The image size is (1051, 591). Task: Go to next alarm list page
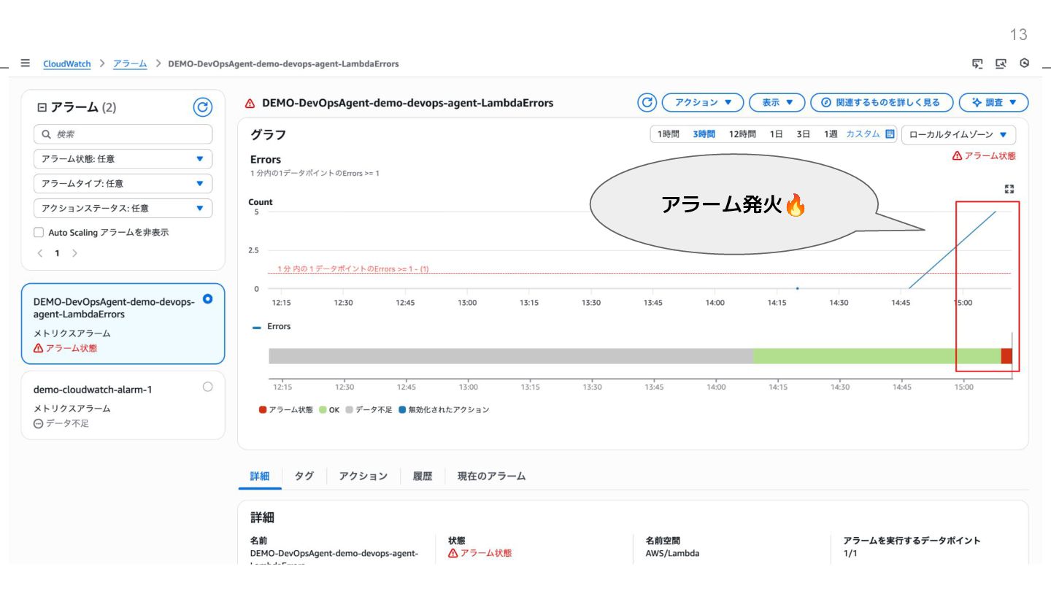[74, 253]
